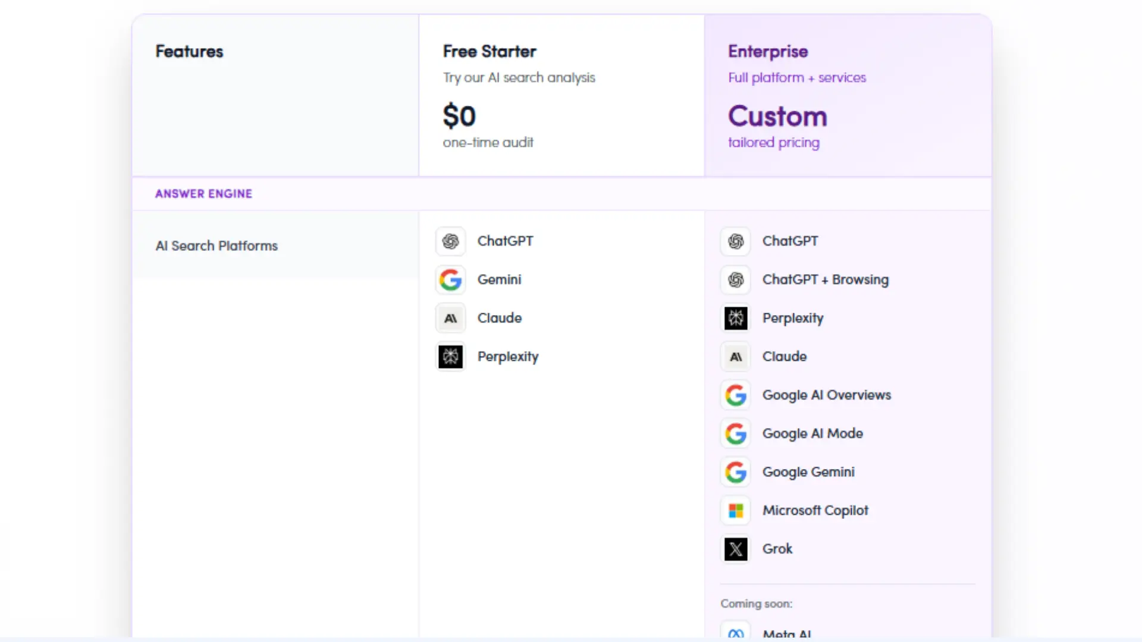The height and width of the screenshot is (642, 1142).
Task: Click the Free Starter column header
Action: (490, 52)
